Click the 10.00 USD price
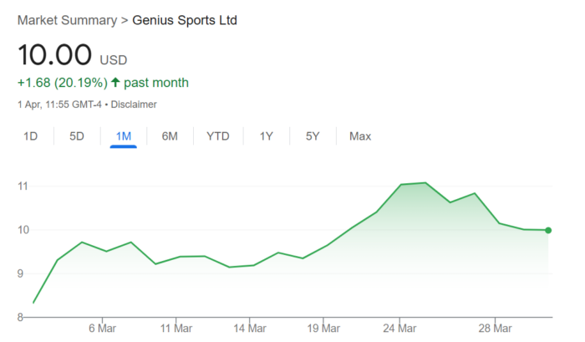Viewport: 585px width, 342px height. [54, 55]
